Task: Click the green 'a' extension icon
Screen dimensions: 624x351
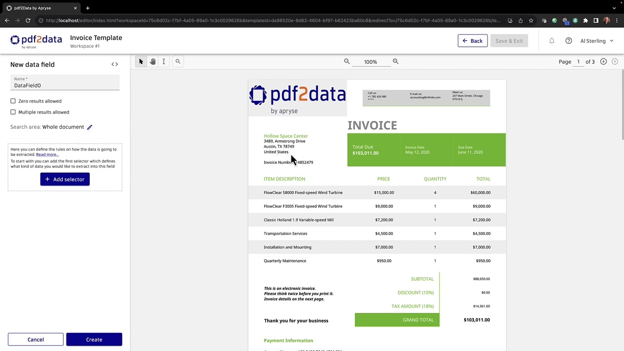Action: pyautogui.click(x=575, y=20)
